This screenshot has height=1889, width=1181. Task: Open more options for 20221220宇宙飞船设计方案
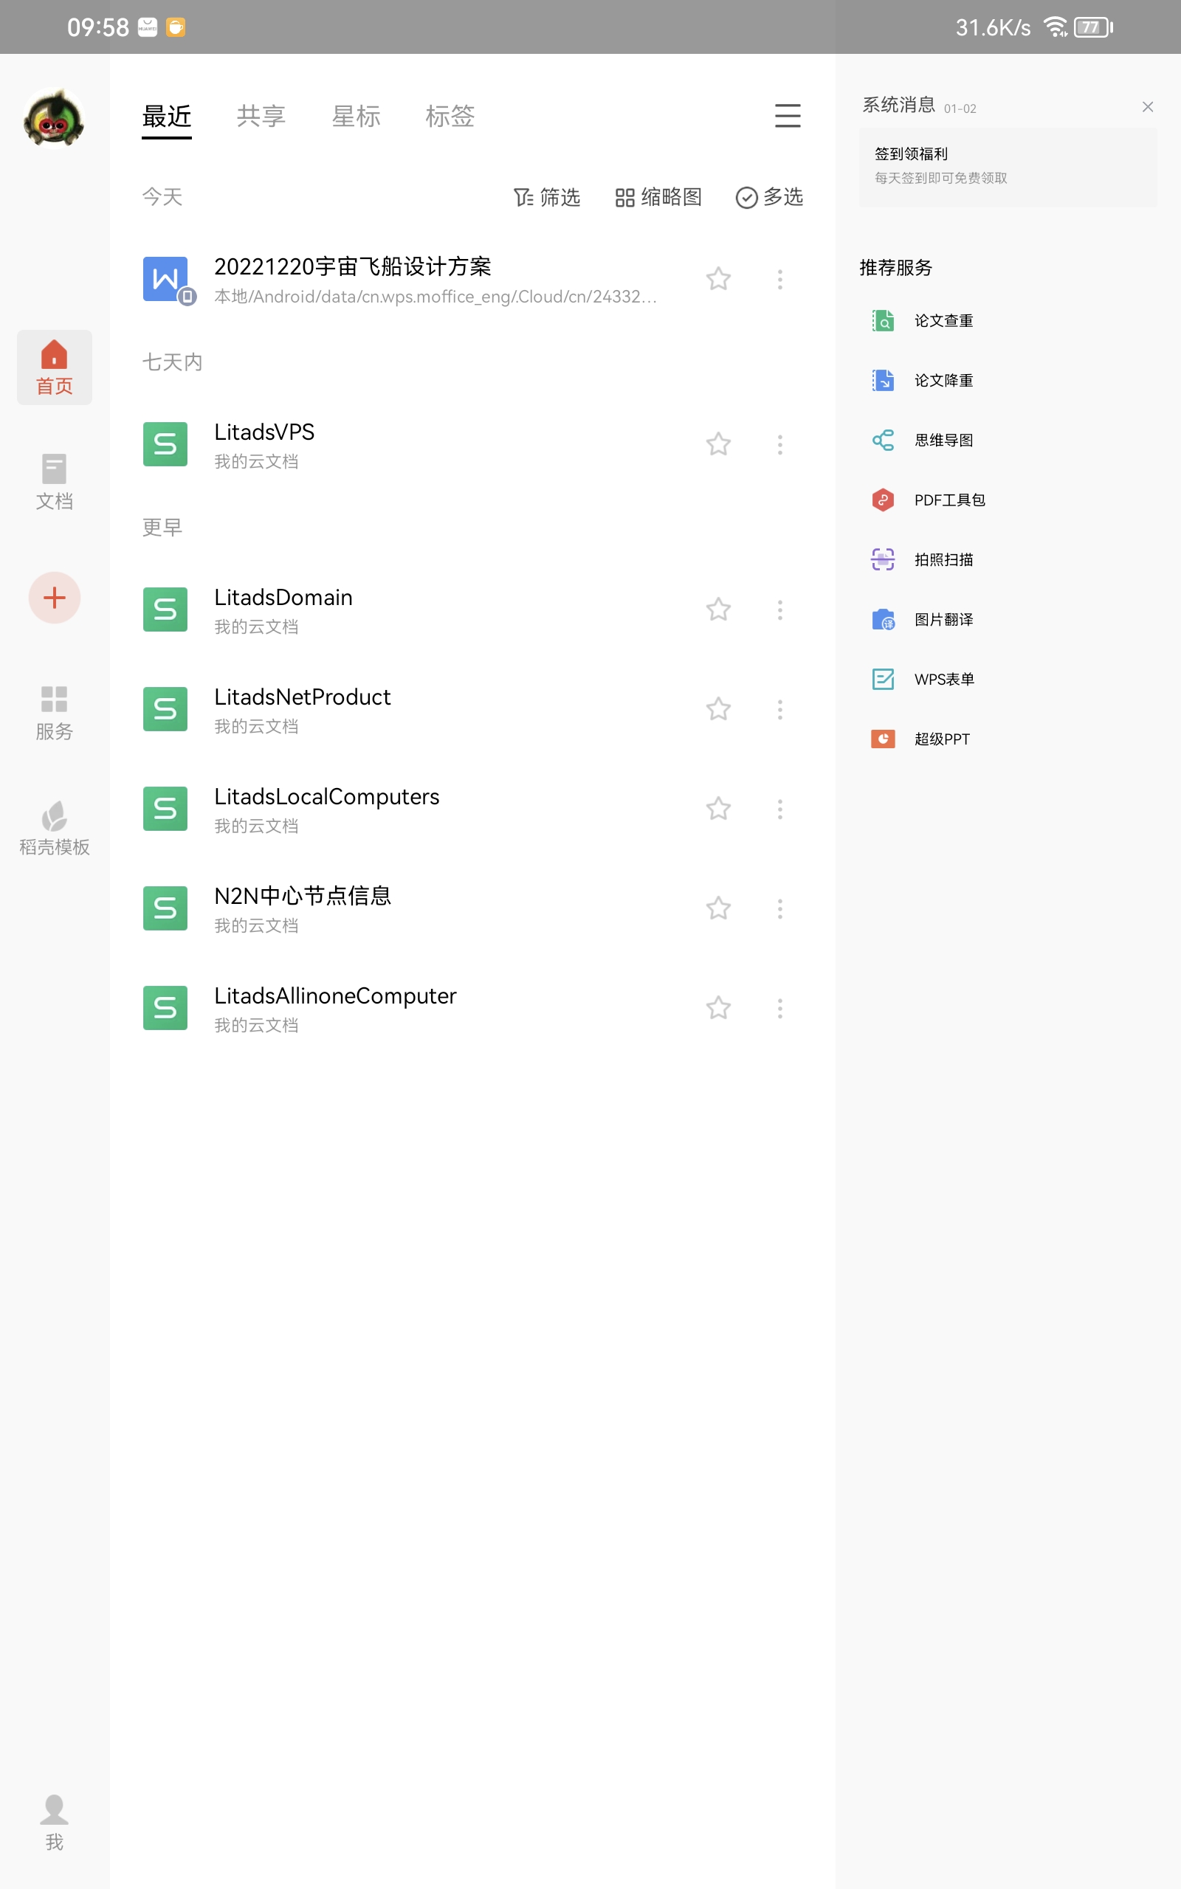tap(779, 279)
